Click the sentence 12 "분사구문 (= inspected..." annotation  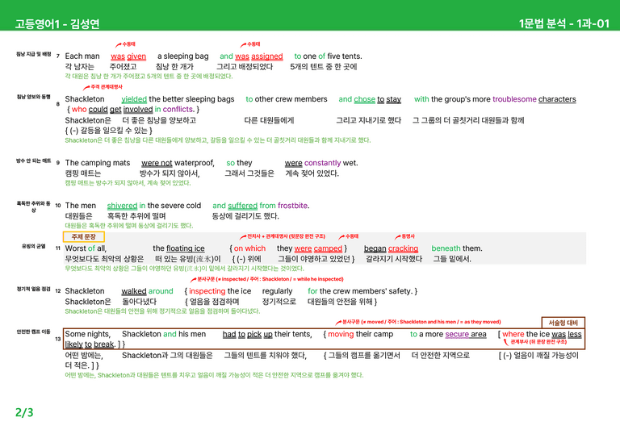point(270,279)
